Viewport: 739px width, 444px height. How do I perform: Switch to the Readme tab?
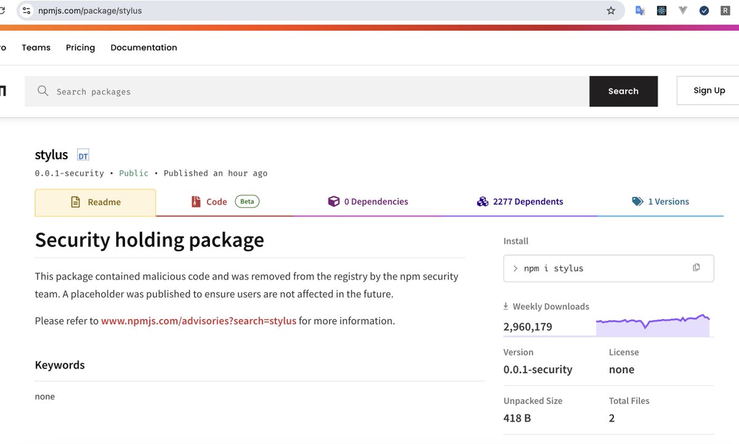click(x=95, y=202)
